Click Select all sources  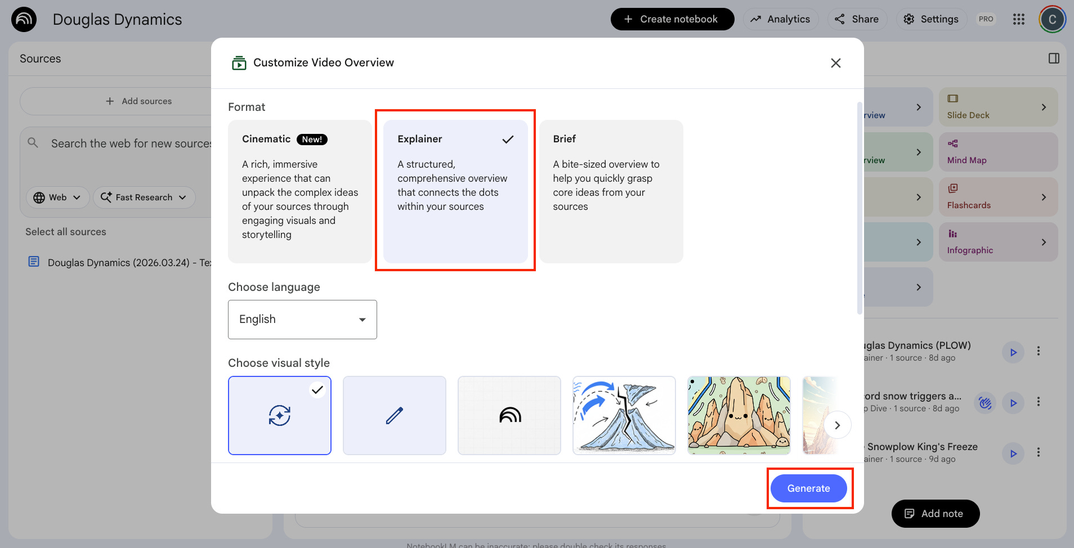(66, 232)
